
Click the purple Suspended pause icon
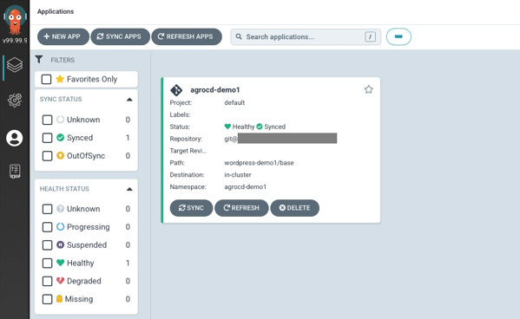tap(61, 244)
